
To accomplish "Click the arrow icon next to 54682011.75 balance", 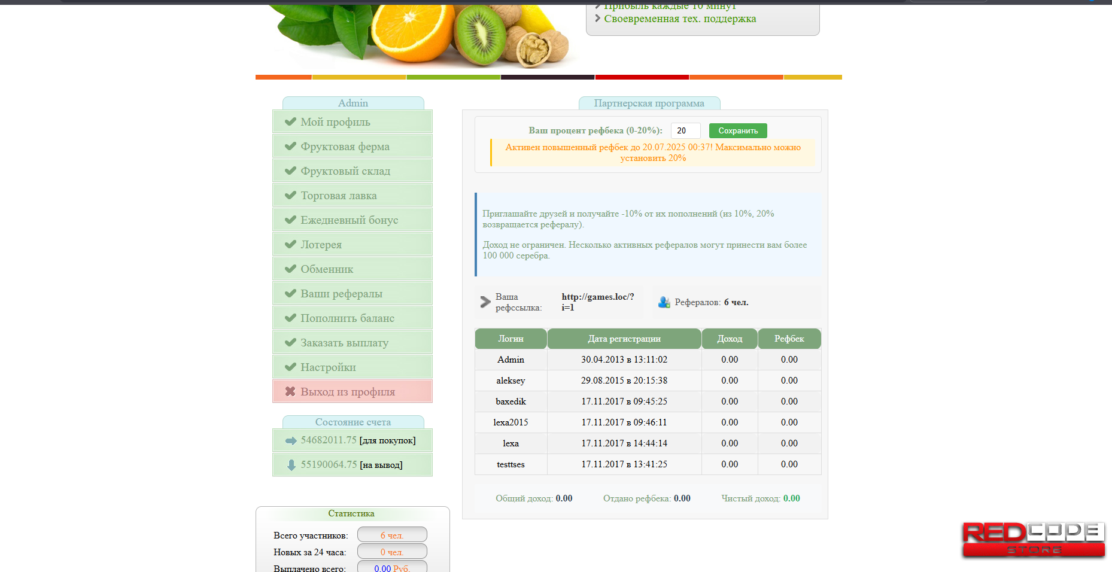I will [x=291, y=441].
